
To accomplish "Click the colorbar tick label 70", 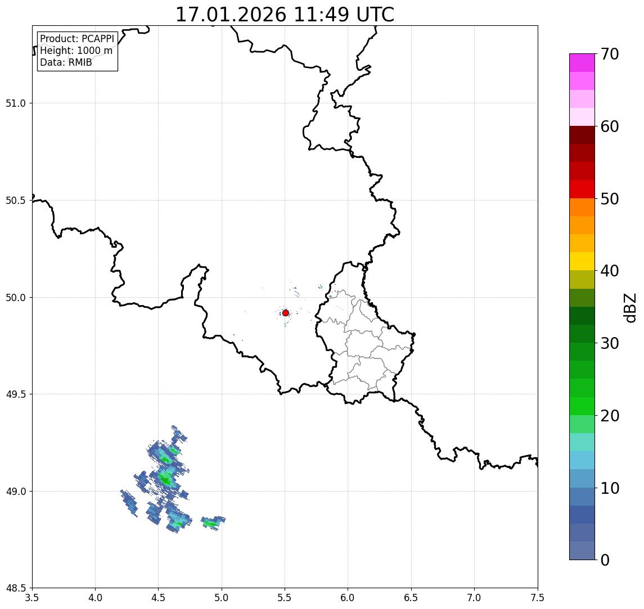I will [x=610, y=54].
